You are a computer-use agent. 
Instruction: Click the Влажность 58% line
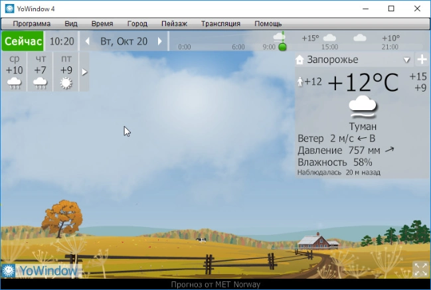pos(335,163)
